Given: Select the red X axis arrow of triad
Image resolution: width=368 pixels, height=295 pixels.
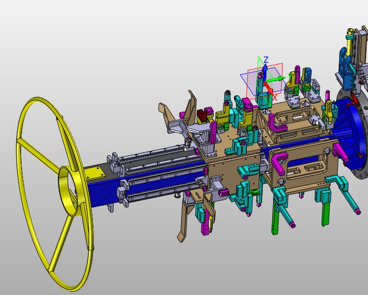Looking at the screenshot, I should [268, 88].
